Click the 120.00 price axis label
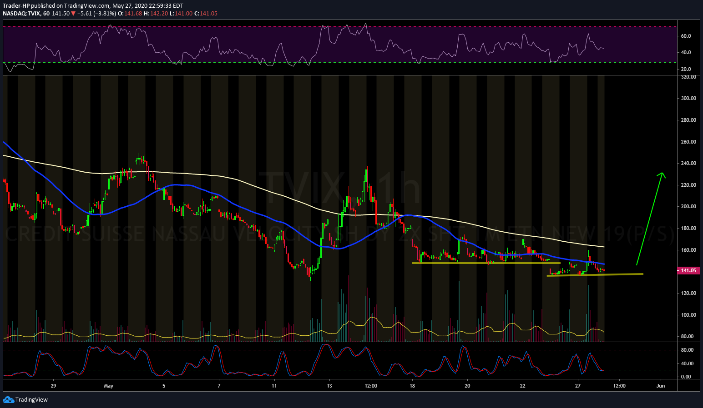This screenshot has width=703, height=408. (688, 293)
